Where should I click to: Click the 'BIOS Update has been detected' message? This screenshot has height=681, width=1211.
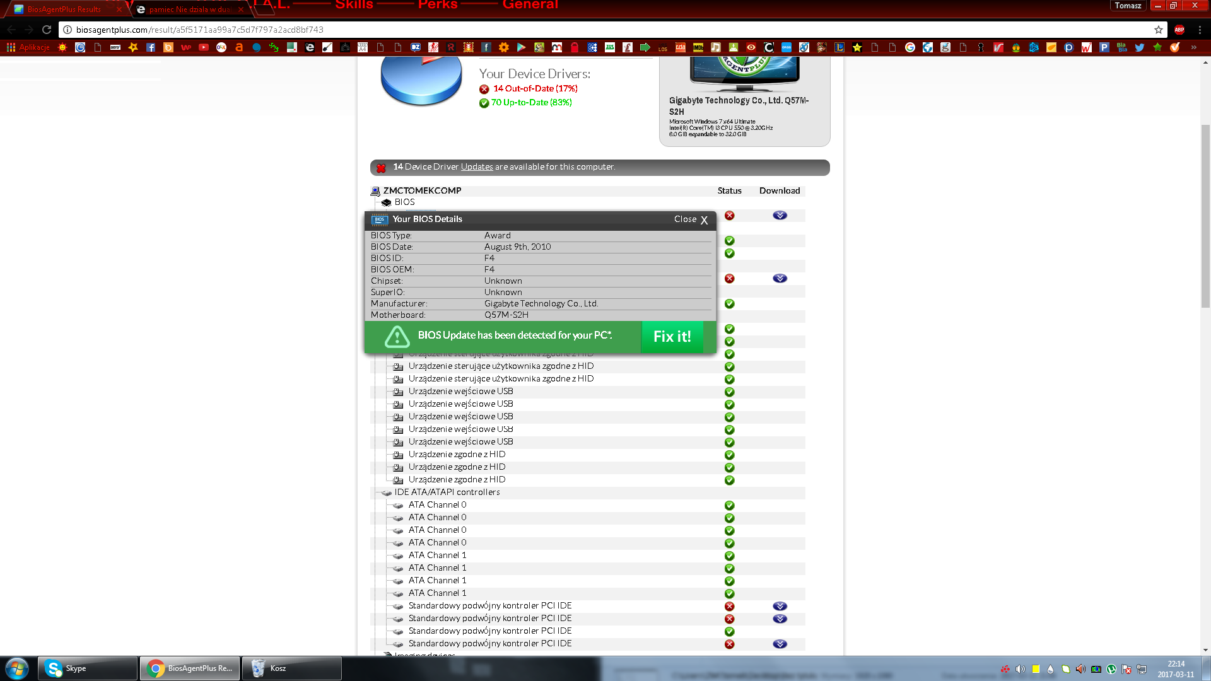(515, 335)
